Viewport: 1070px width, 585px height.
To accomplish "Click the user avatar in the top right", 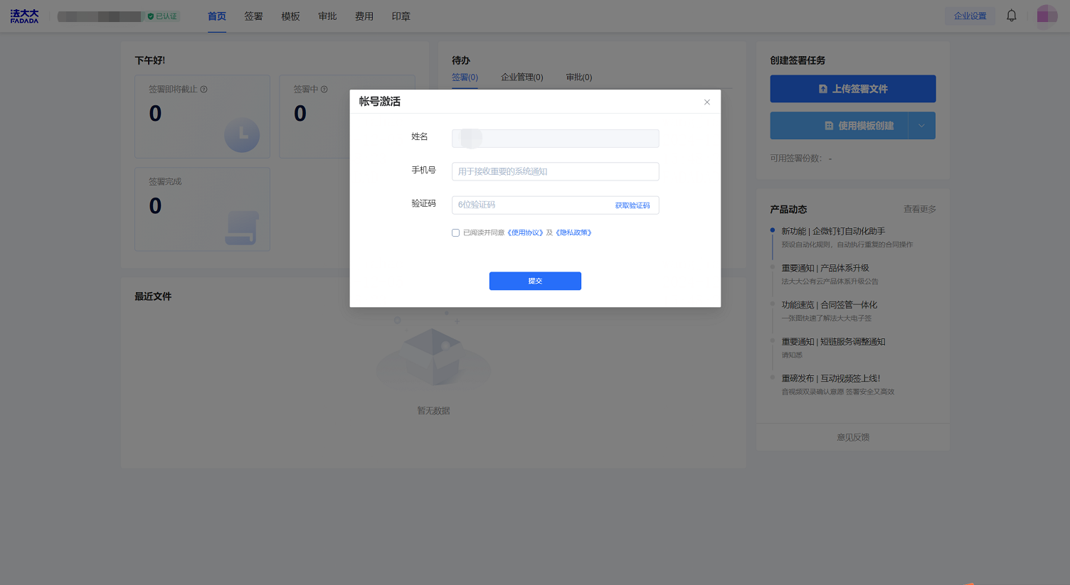I will point(1046,16).
